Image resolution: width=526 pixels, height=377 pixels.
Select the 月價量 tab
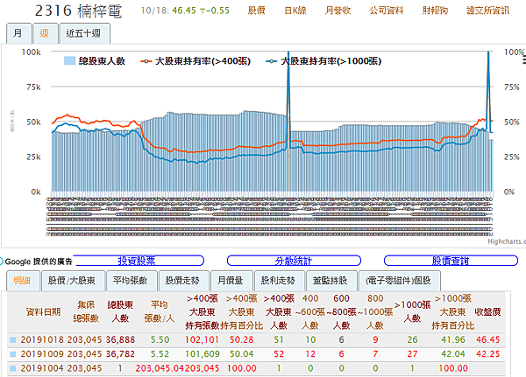point(231,281)
